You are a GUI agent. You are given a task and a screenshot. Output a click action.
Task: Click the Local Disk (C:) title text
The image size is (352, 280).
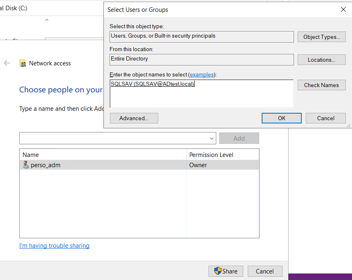[13, 8]
